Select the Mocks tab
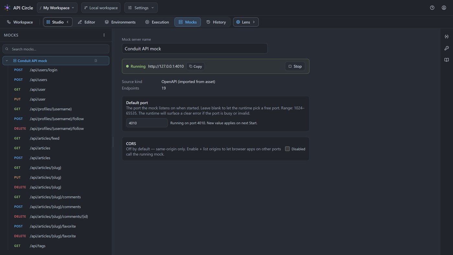The height and width of the screenshot is (255, 453). pos(187,22)
